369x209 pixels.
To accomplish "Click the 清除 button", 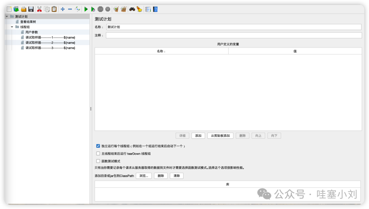I will click(x=177, y=176).
